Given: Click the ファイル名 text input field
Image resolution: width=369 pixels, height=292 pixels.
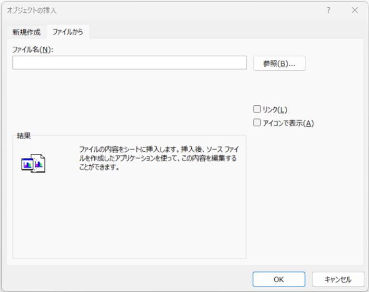Looking at the screenshot, I should [x=129, y=63].
